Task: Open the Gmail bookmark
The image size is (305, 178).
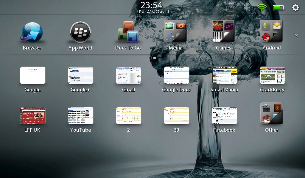Action: click(x=129, y=75)
